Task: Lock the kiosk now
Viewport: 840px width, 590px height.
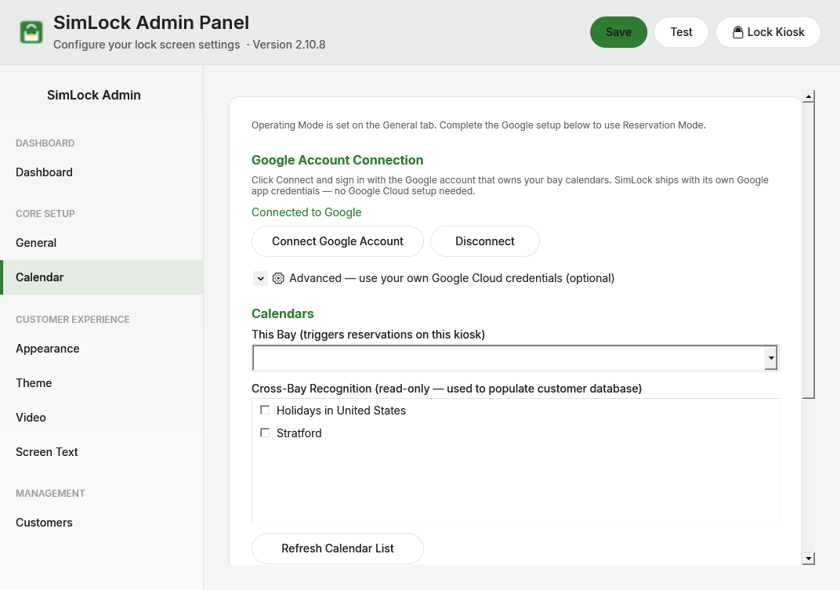Action: click(x=768, y=32)
